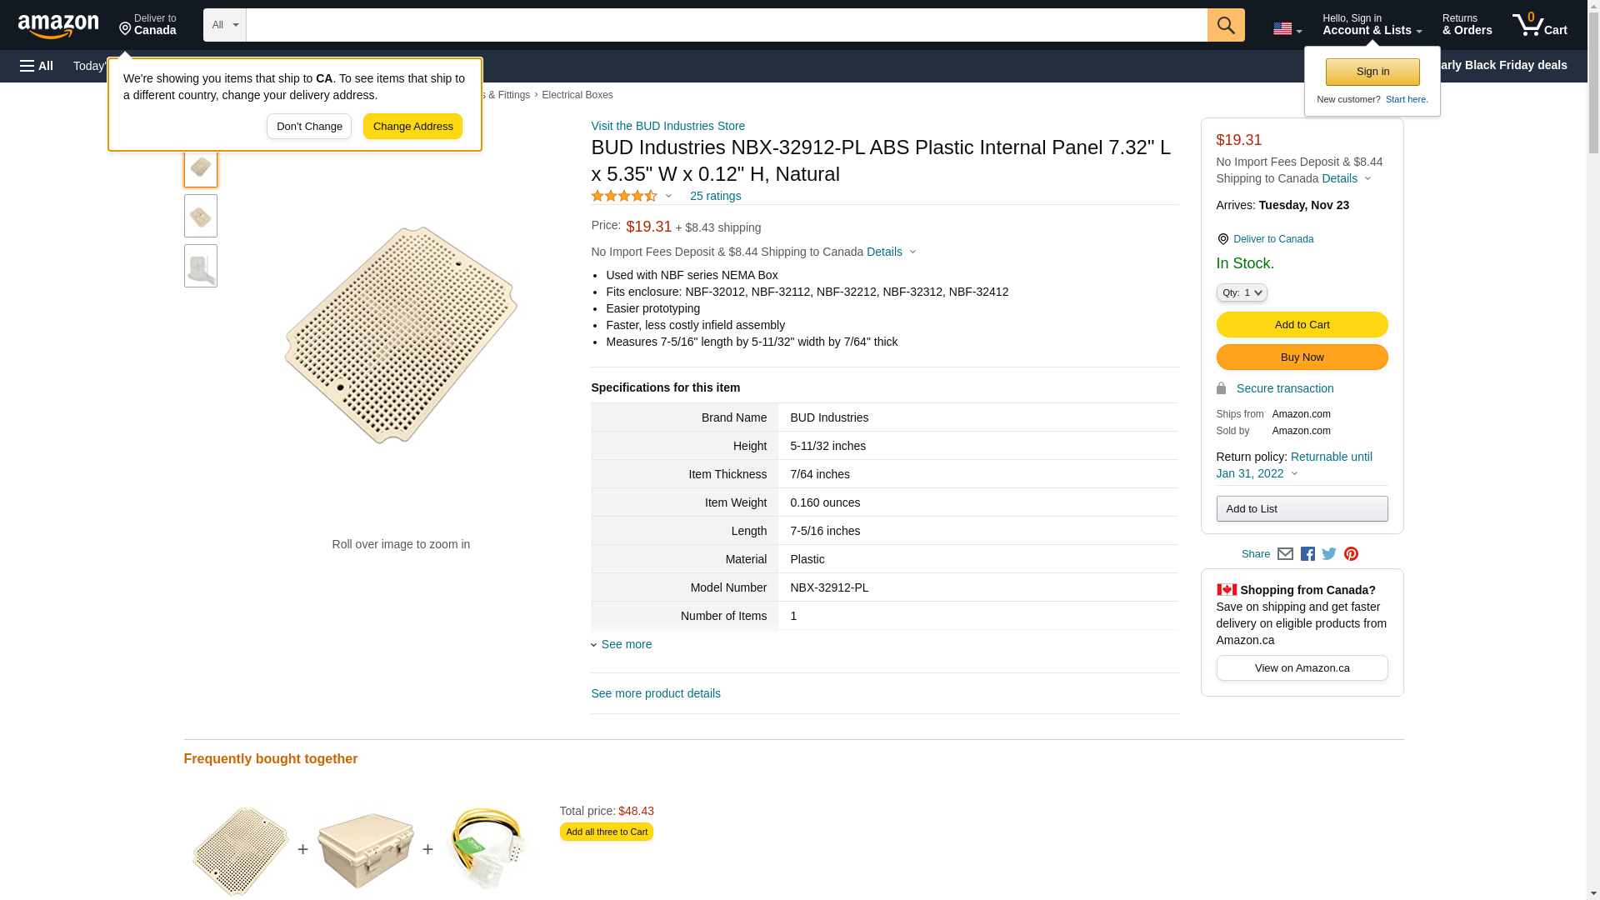The image size is (1600, 900).
Task: Share product on Facebook
Action: [x=1307, y=554]
